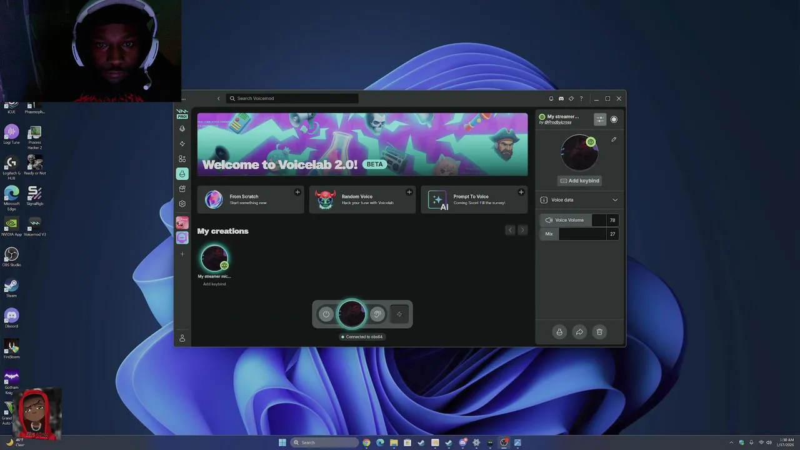Click Add keybind under My streamer mic creation

click(x=214, y=284)
